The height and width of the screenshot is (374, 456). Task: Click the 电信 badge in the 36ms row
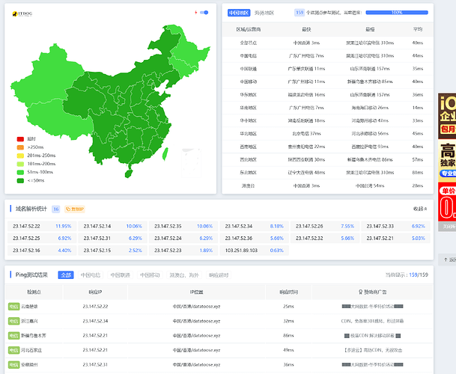point(13,365)
